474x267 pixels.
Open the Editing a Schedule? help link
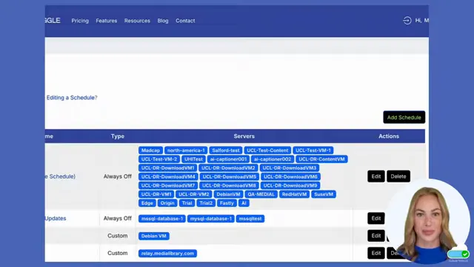point(72,97)
